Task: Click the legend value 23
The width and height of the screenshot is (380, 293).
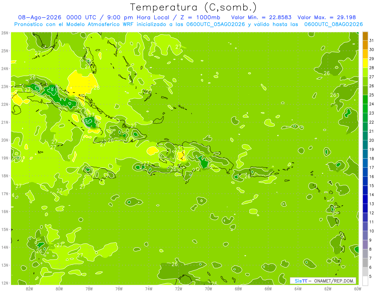Action: [x=372, y=113]
